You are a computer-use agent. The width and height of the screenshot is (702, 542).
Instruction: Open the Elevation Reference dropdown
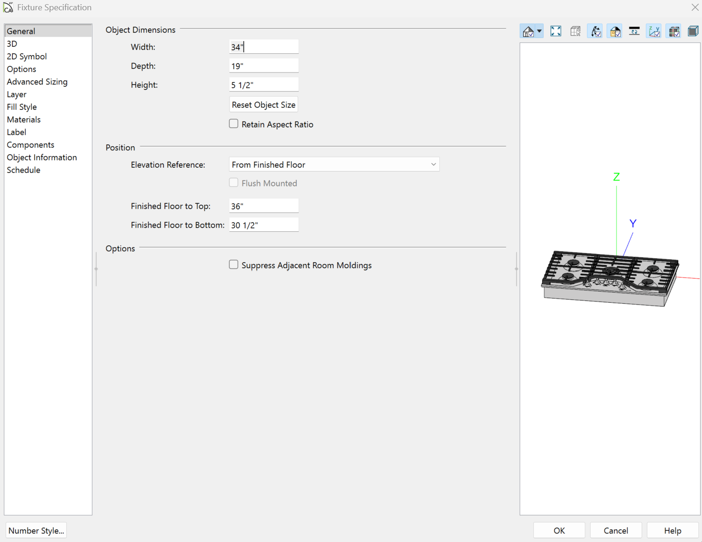click(334, 164)
